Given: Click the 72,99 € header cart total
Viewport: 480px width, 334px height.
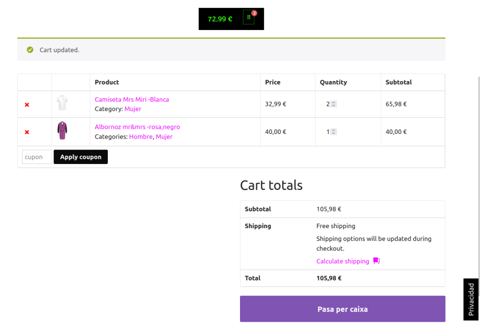Looking at the screenshot, I should [x=220, y=19].
